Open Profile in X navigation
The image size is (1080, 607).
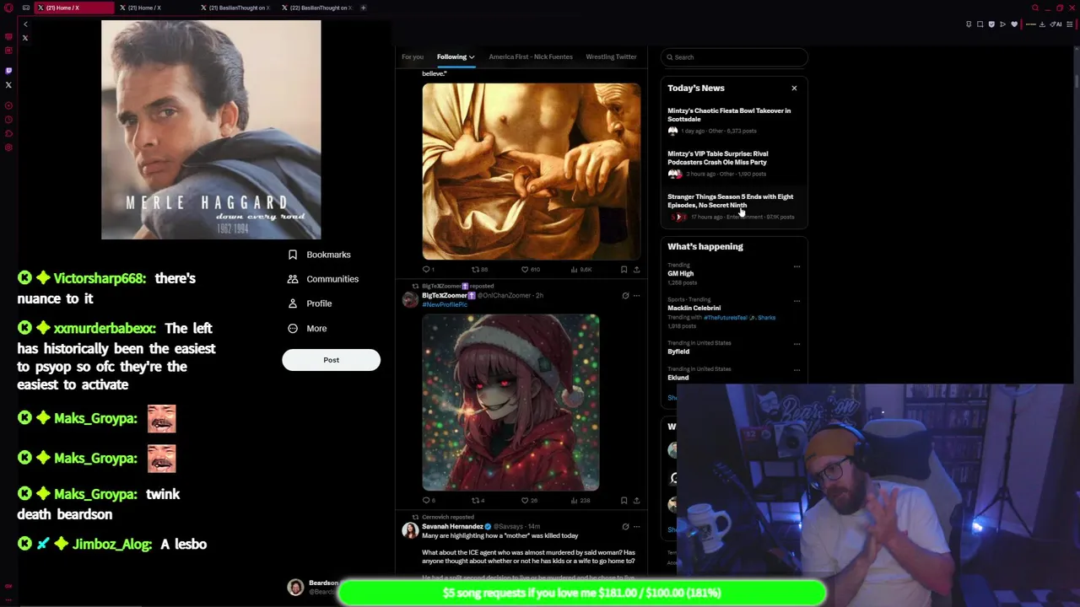coord(310,303)
